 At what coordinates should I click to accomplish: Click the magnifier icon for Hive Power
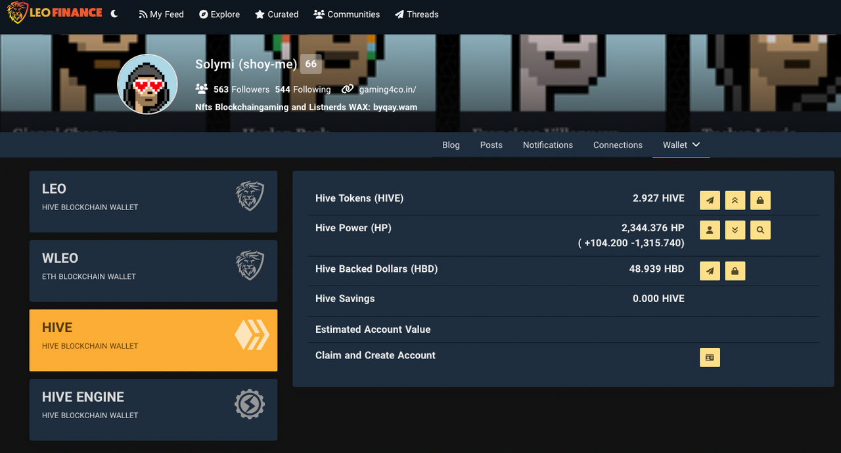(x=760, y=230)
